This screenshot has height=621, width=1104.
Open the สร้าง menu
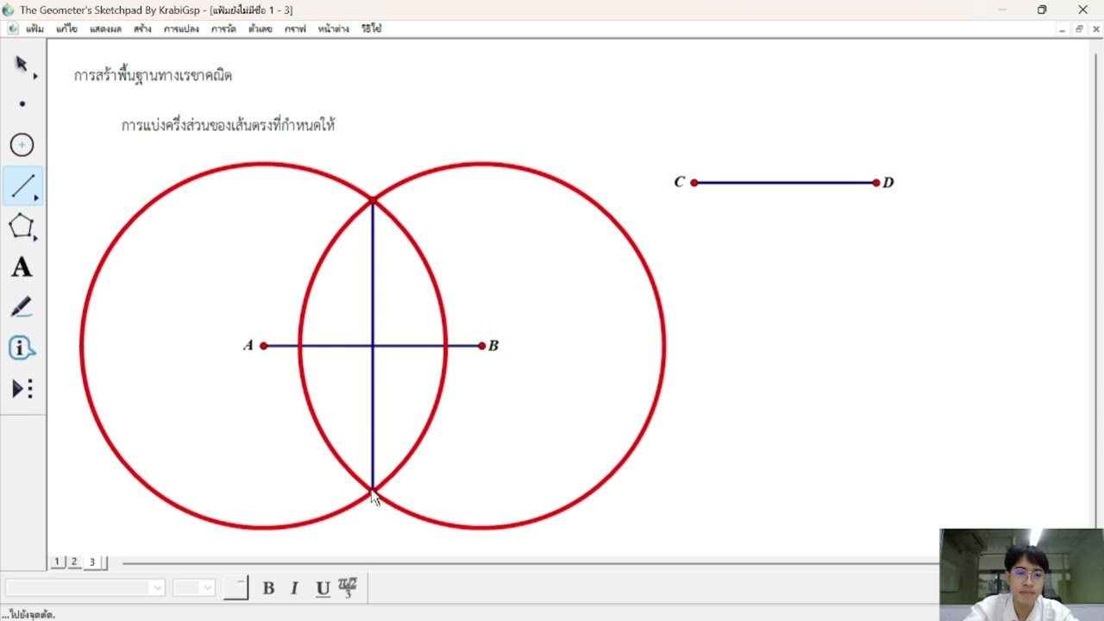(x=142, y=28)
